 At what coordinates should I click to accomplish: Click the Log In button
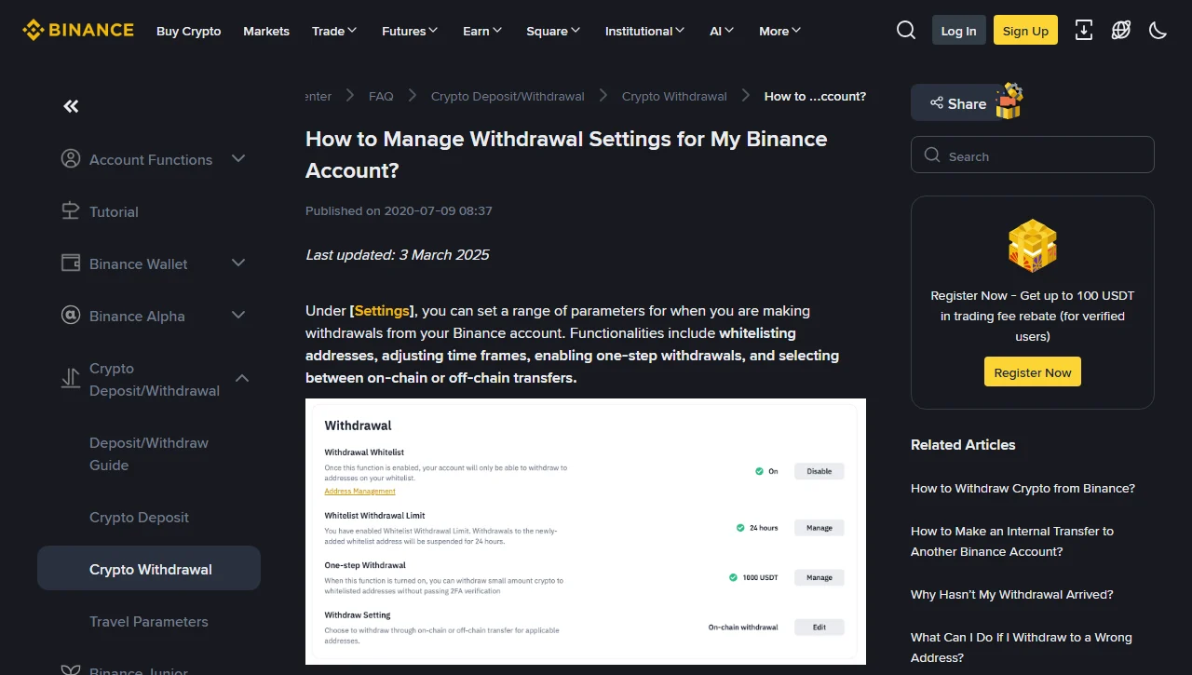[958, 30]
